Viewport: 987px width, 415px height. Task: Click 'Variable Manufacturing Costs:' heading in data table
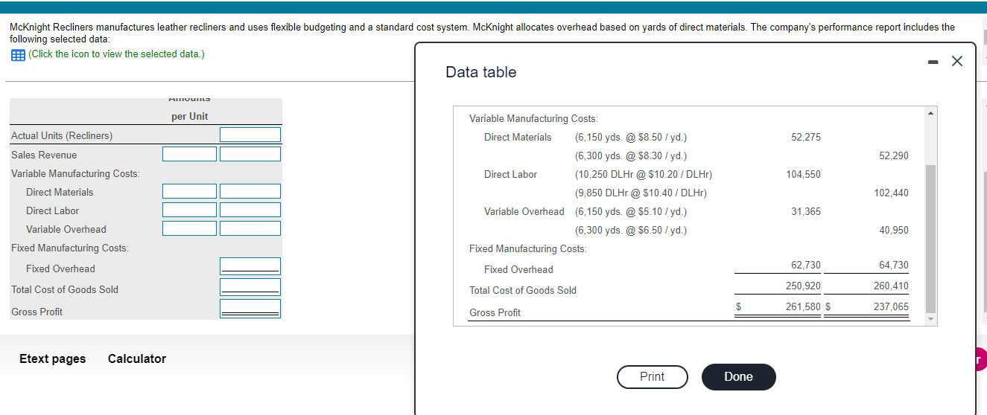pos(533,118)
